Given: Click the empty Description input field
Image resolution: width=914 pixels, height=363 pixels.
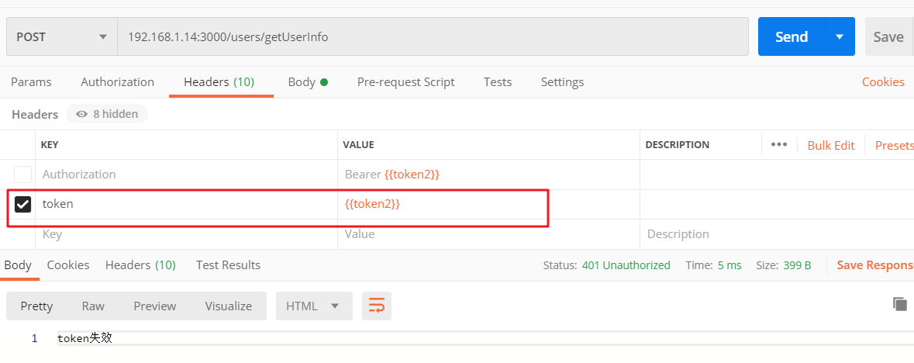Looking at the screenshot, I should [x=777, y=234].
